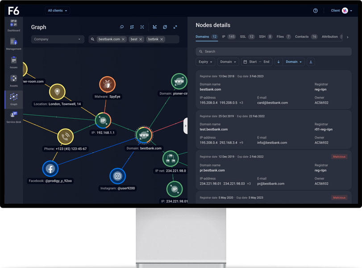
Task: Remove the best search tag
Action: 141,39
